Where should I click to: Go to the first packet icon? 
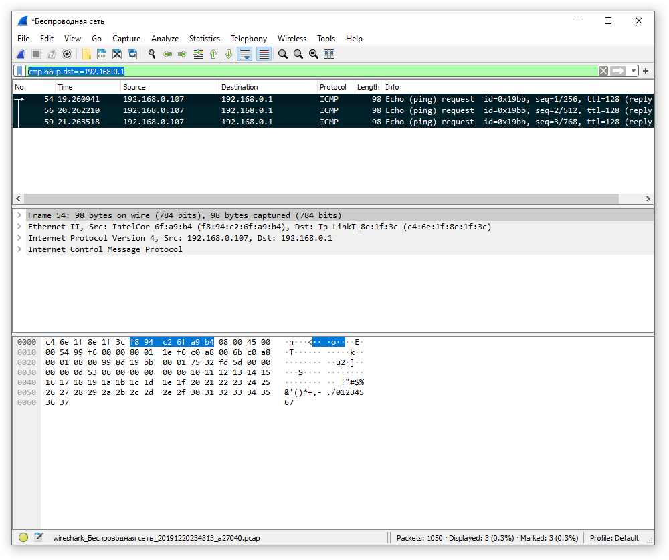pyautogui.click(x=213, y=54)
